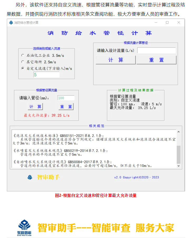Click the 管径: 100 mm, 流速: 5 m/s line
This screenshot has width=191, height=238.
(x=136, y=104)
